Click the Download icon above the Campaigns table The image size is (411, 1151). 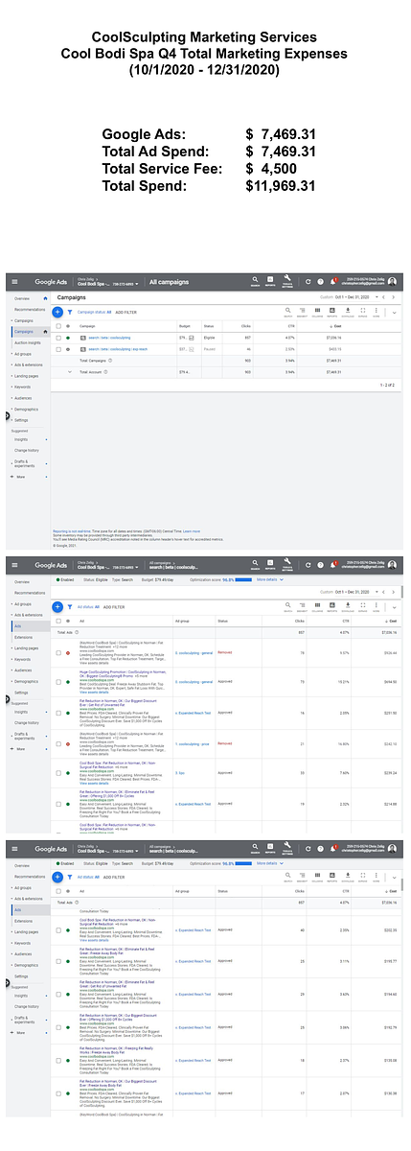pos(348,312)
